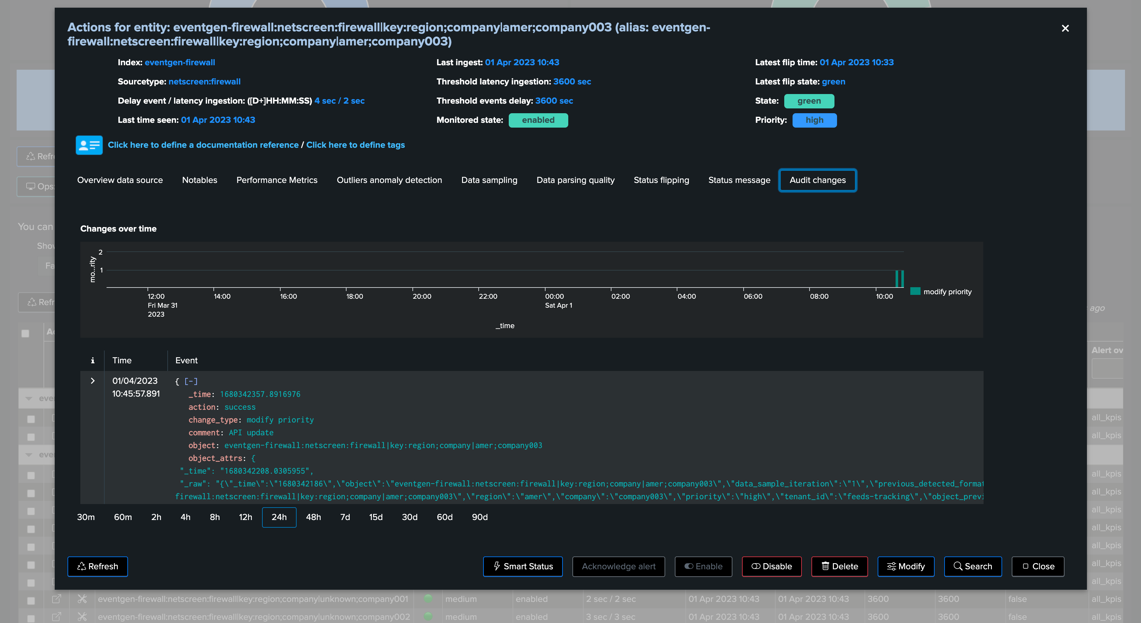Select the Data sampling tab
Screen dimensions: 1141x623
point(489,180)
